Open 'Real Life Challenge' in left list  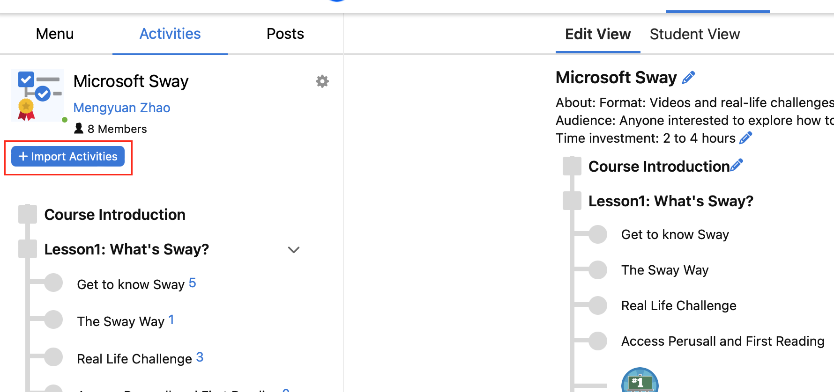[x=134, y=359]
